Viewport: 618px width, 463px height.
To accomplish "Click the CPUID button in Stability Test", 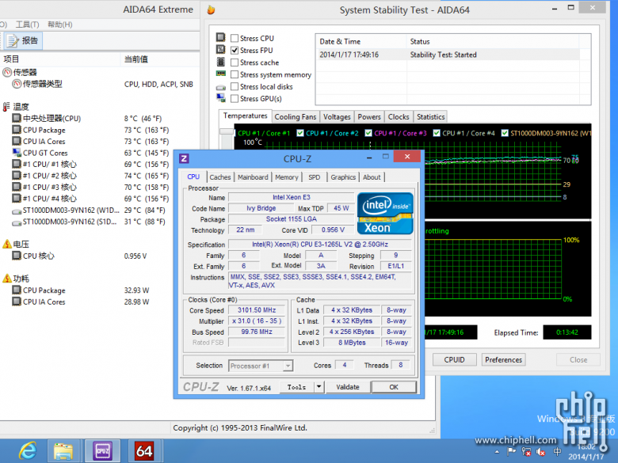I will coord(455,360).
